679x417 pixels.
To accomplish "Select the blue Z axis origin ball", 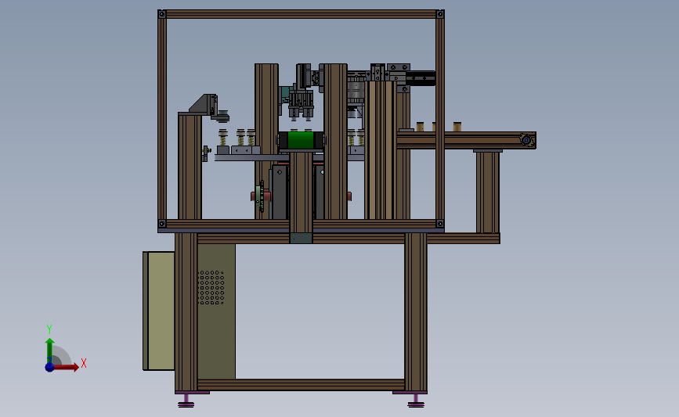I will coord(50,367).
